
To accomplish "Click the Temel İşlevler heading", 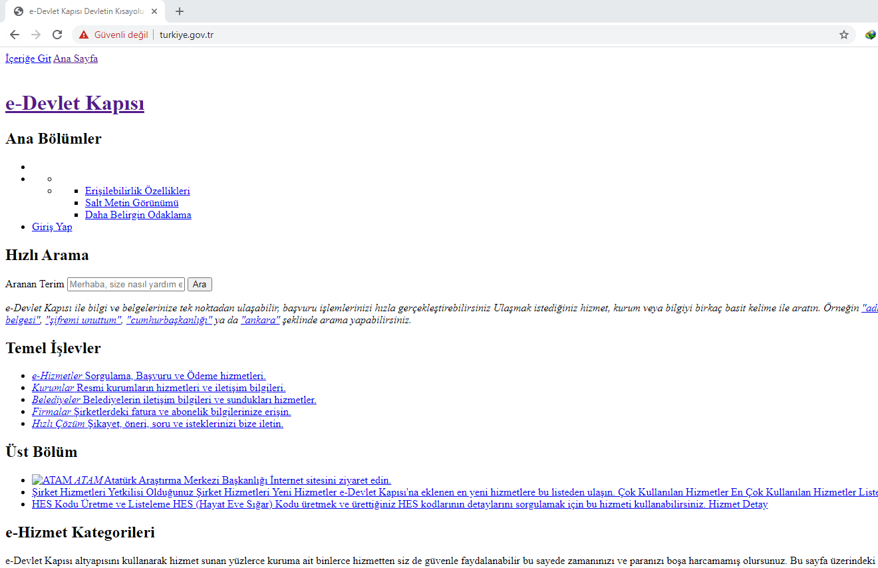I will 53,348.
